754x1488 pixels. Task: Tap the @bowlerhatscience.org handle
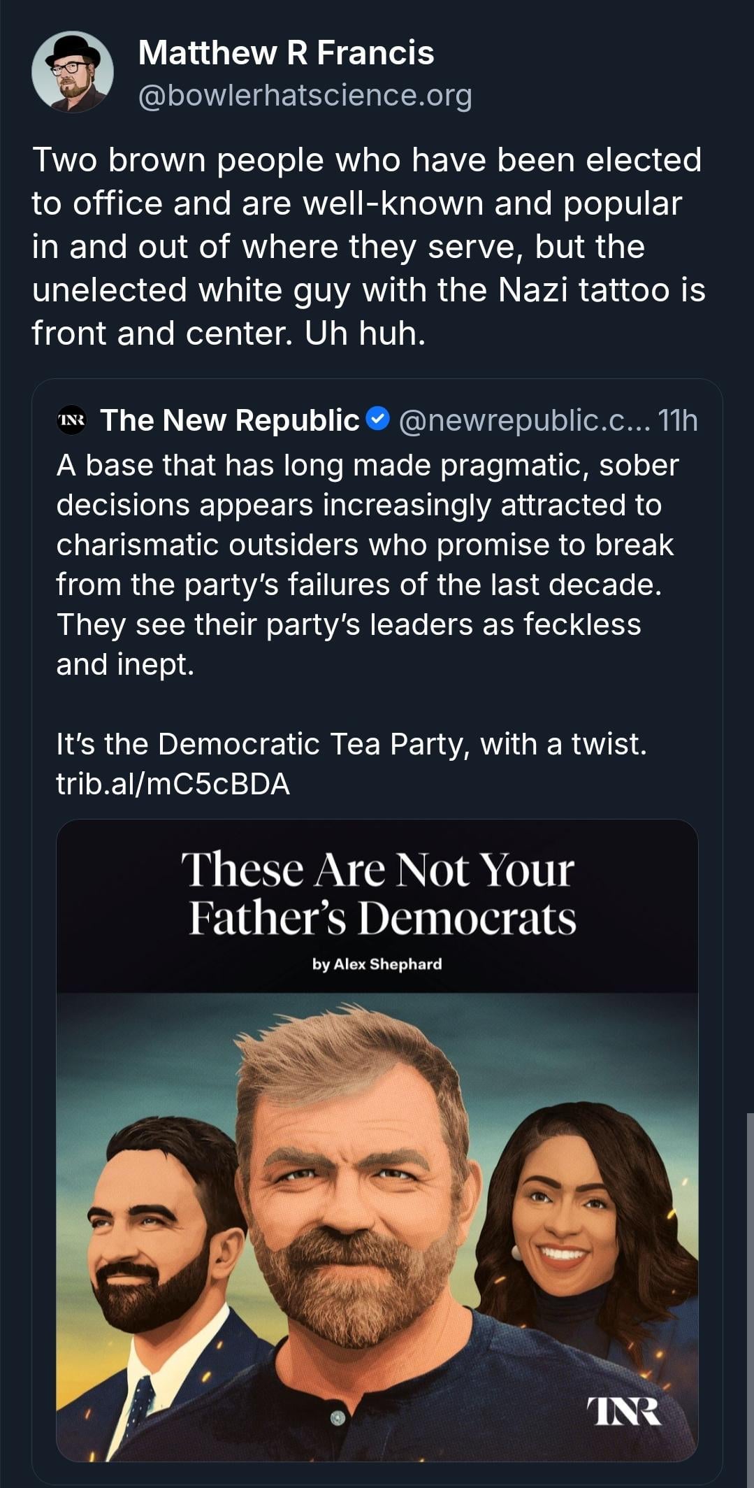click(305, 95)
